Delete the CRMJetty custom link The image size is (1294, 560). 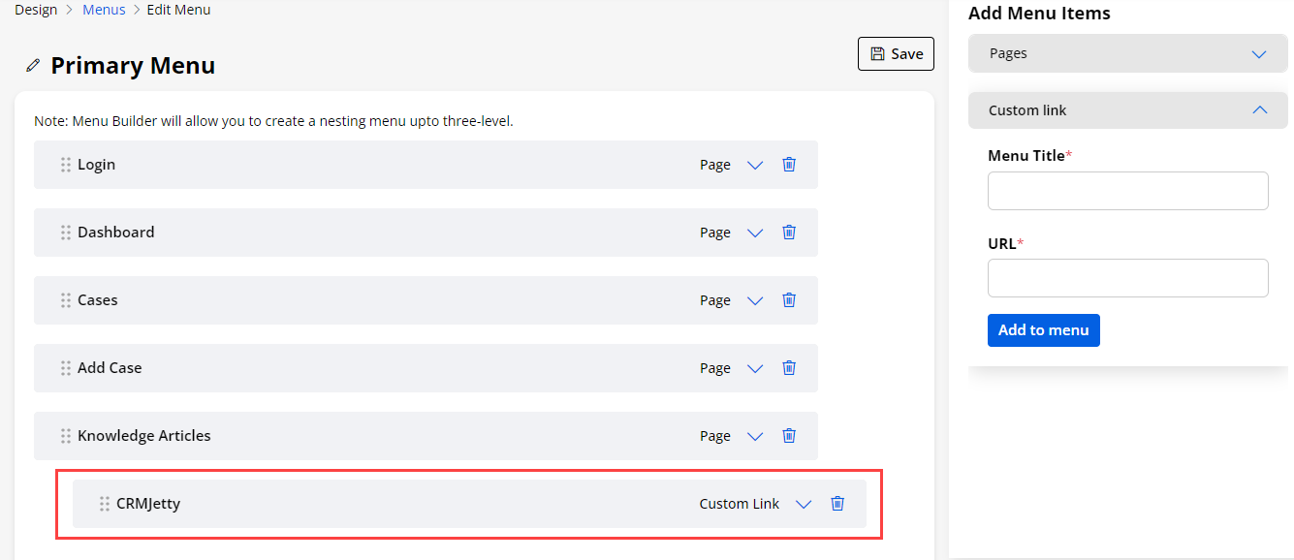tap(837, 504)
